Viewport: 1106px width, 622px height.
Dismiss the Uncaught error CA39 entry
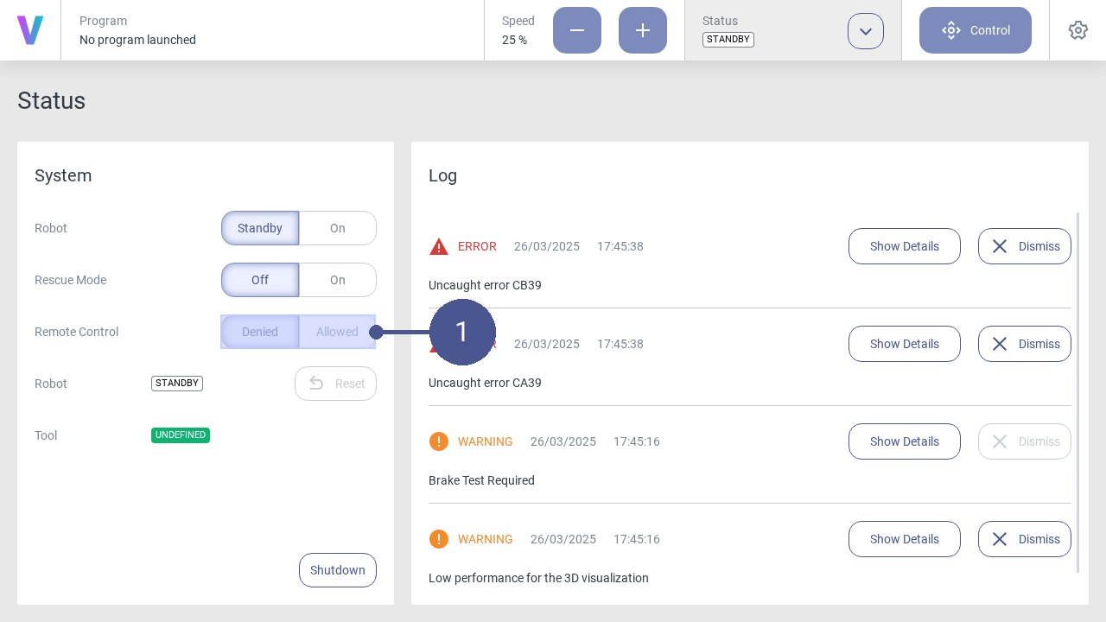[1024, 344]
